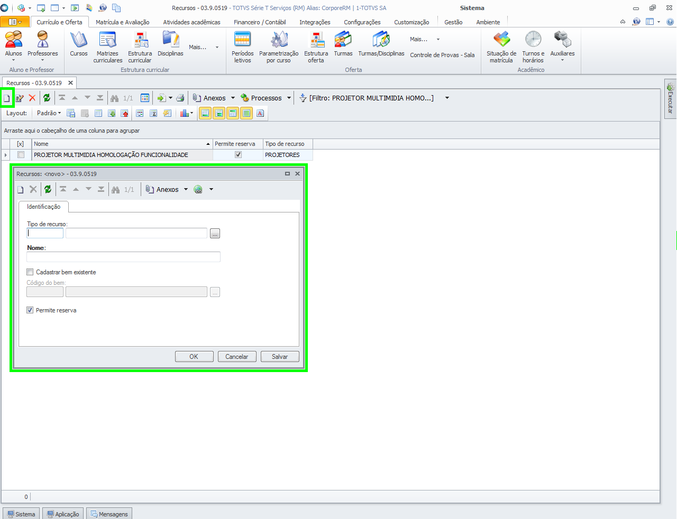Open the Padrão layout dropdown
This screenshot has height=519, width=677.
pyautogui.click(x=49, y=113)
